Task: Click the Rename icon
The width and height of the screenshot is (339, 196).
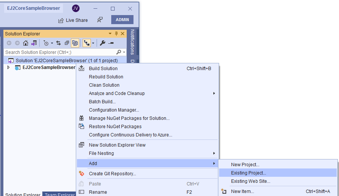Action: [x=81, y=192]
